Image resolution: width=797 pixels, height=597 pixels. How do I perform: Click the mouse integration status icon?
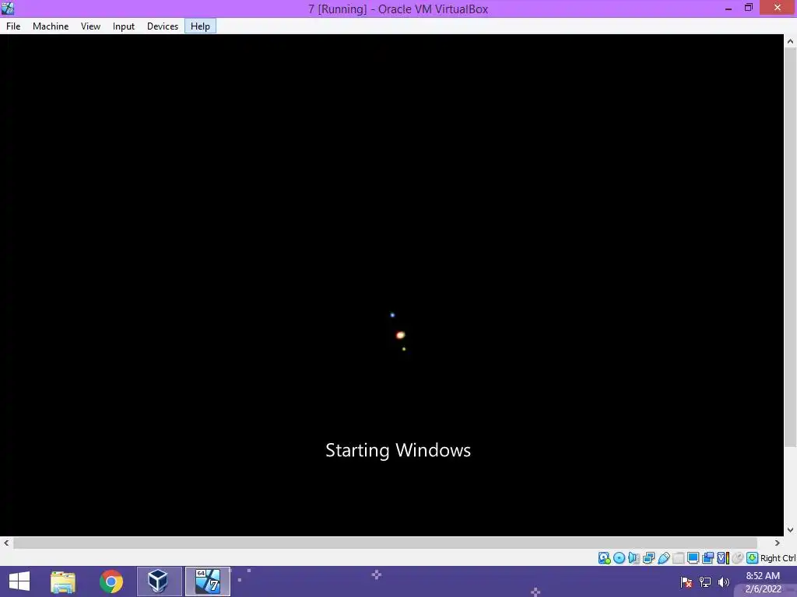[738, 558]
